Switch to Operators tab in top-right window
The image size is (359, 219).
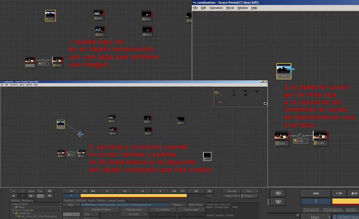pyautogui.click(x=332, y=210)
